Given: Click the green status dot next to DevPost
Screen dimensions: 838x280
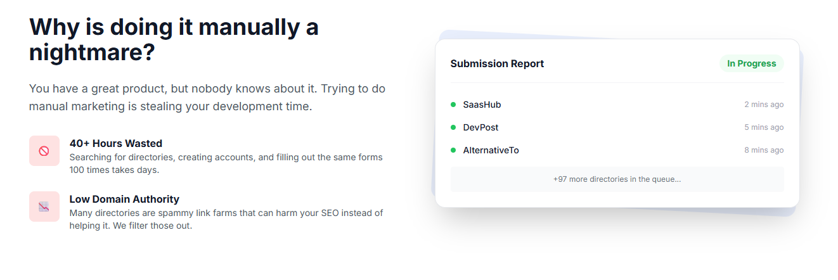Looking at the screenshot, I should (x=453, y=127).
